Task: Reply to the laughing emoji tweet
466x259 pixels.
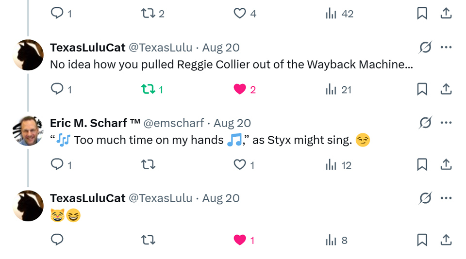Action: click(x=57, y=240)
